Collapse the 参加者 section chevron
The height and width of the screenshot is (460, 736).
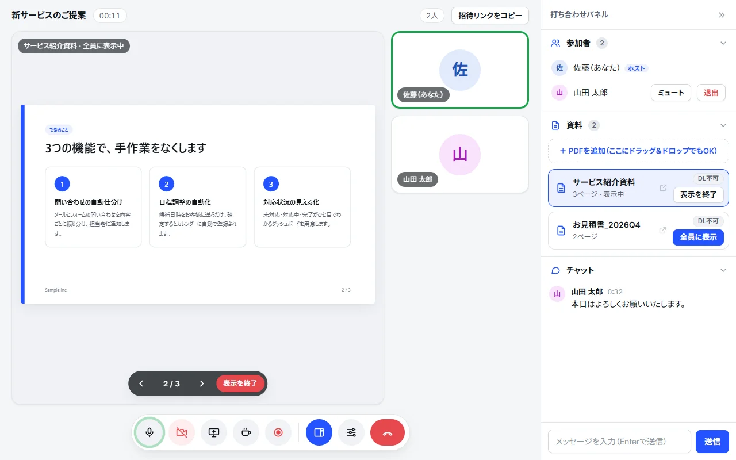(x=723, y=43)
